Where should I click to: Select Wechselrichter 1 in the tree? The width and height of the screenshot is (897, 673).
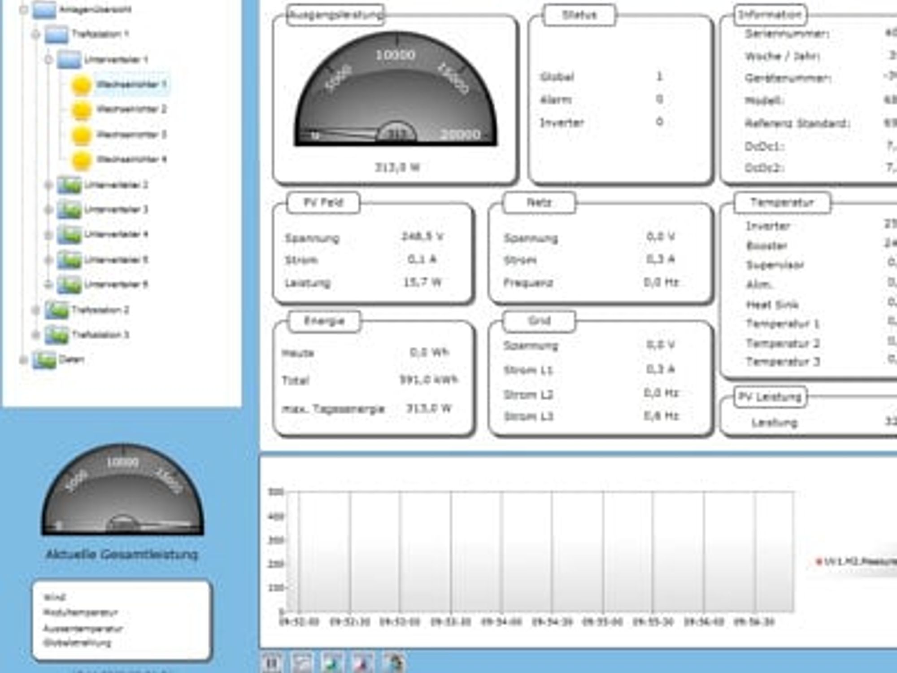click(131, 84)
